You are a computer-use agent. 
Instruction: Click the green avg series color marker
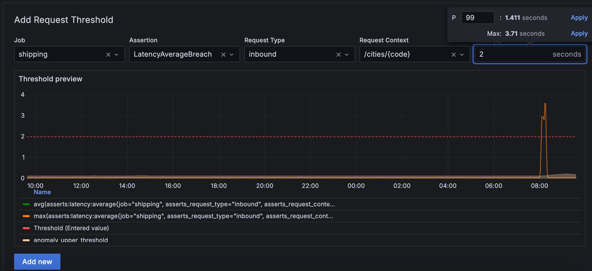tap(26, 204)
